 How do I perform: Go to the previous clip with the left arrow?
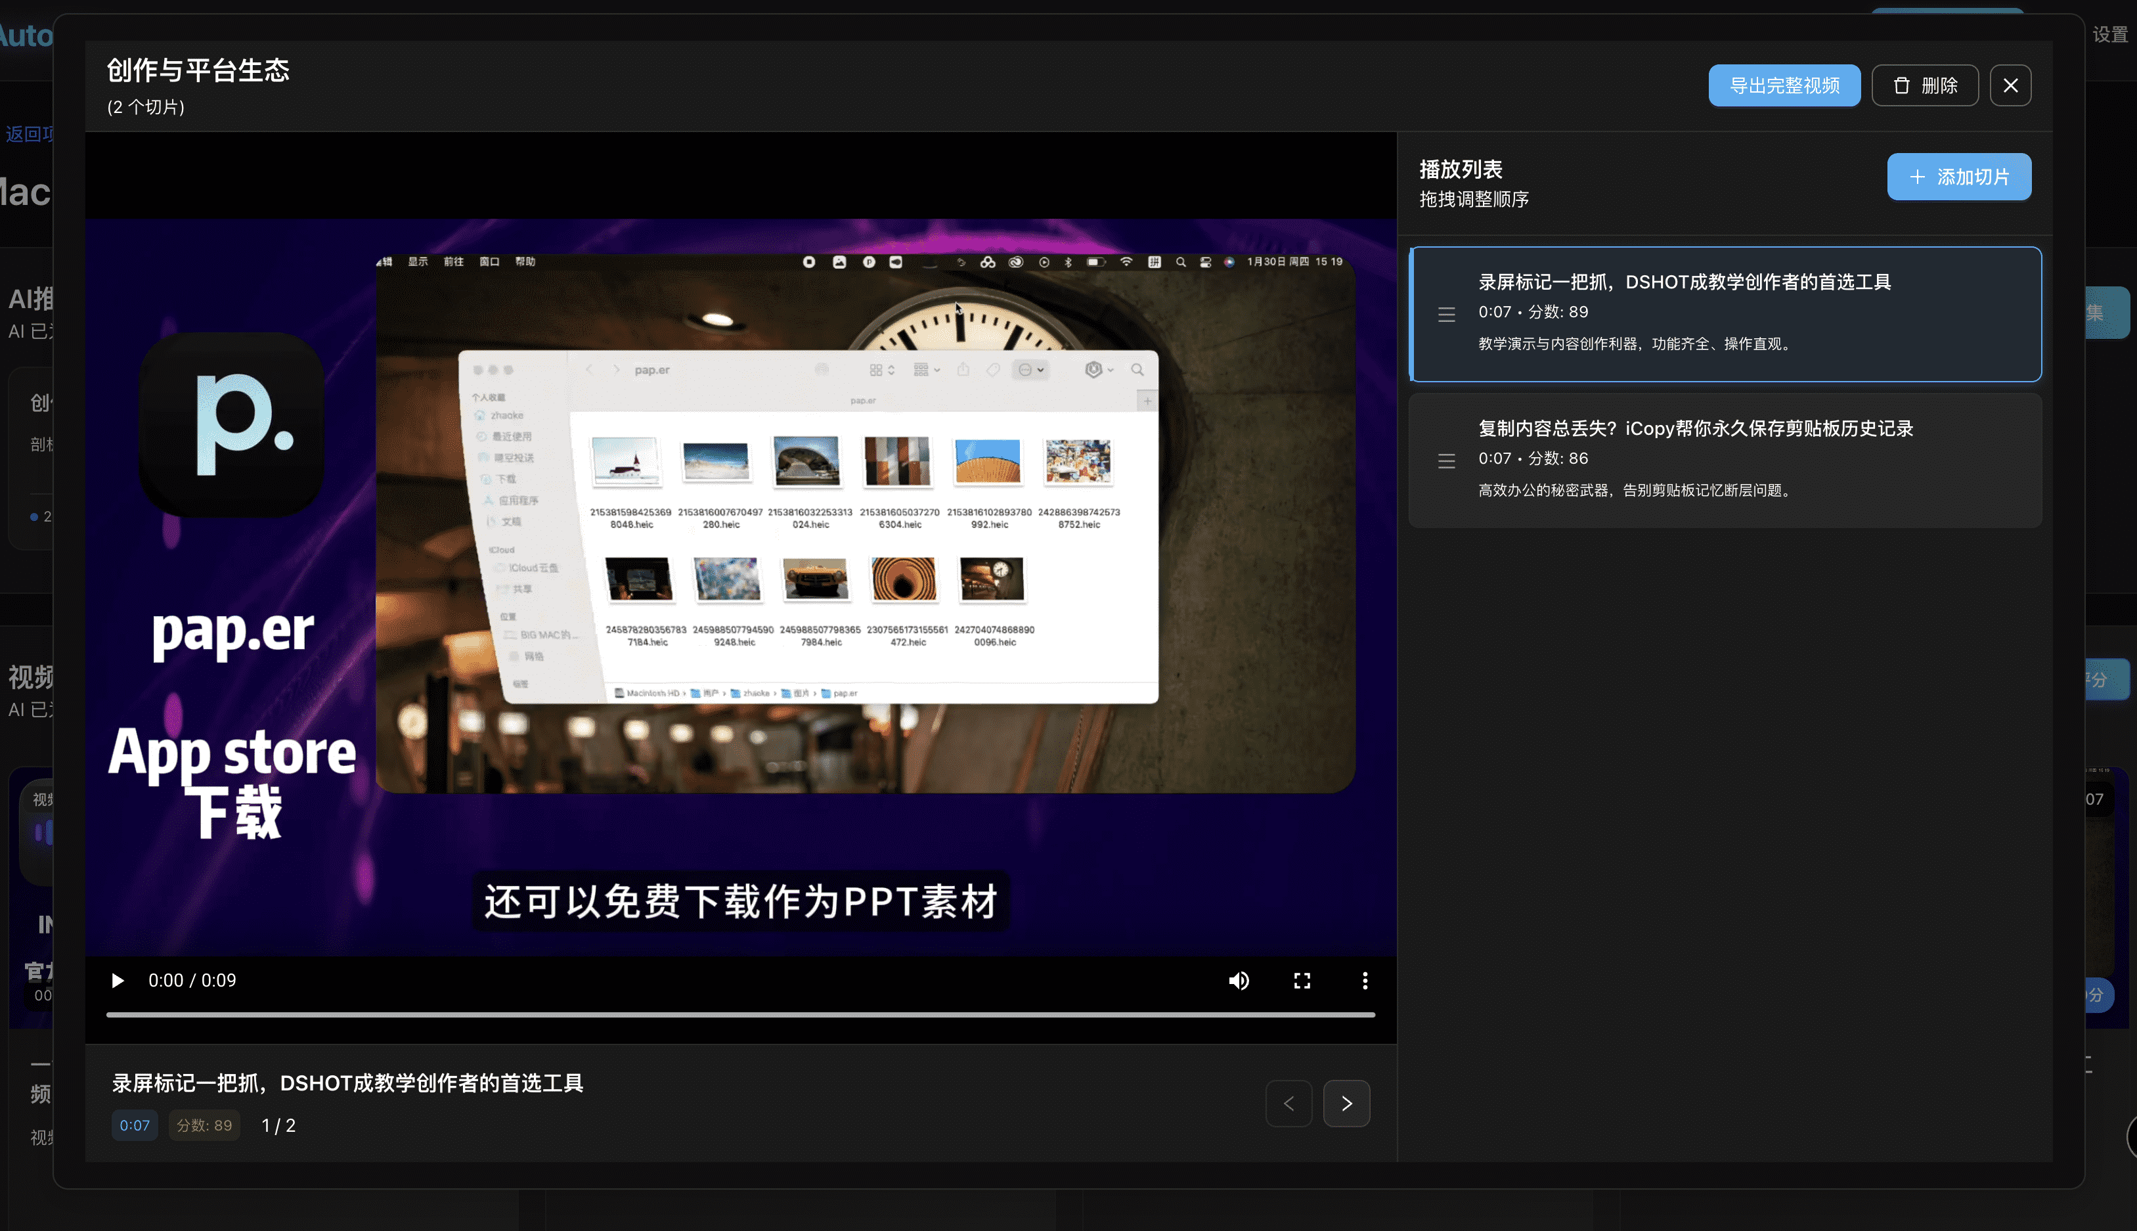click(1289, 1104)
